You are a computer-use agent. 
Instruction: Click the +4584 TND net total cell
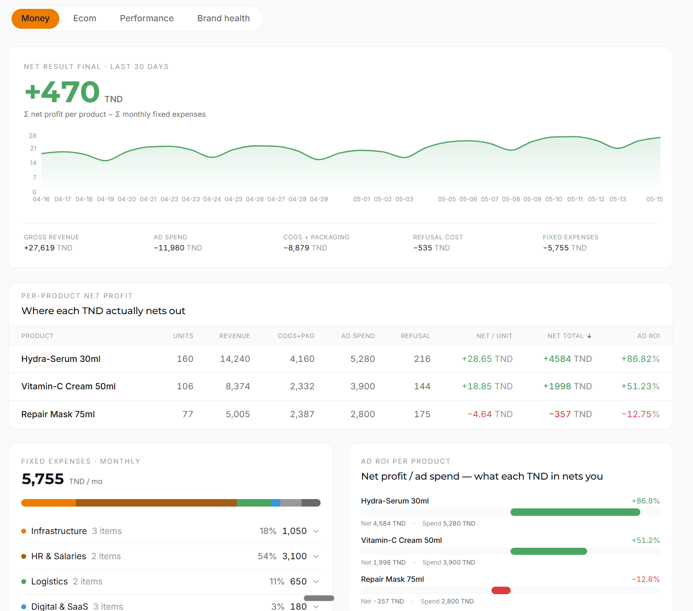pos(567,359)
